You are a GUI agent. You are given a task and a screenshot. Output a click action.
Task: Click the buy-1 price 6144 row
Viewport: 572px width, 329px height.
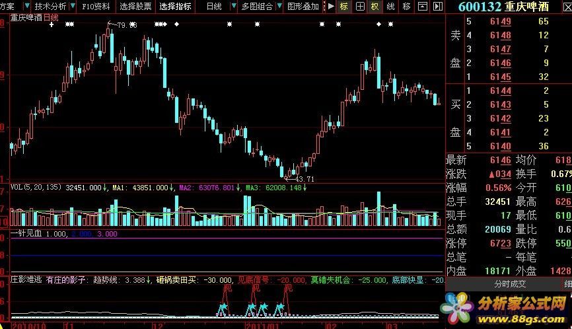[x=507, y=91]
